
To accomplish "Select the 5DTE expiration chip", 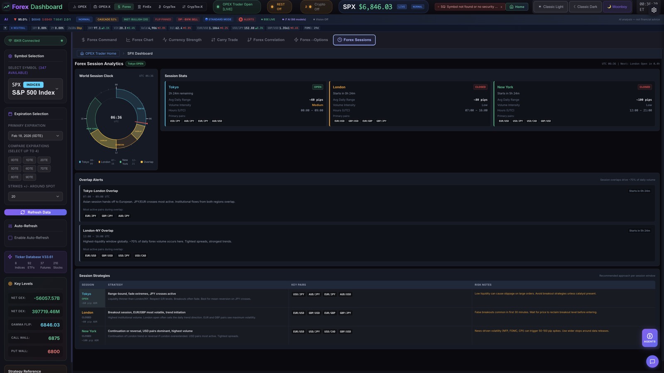I will [15, 169].
